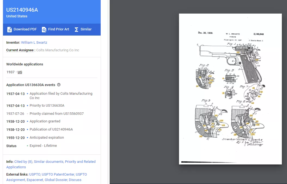Open USPTO Assignment link
The width and height of the screenshot is (287, 184).
coord(47,177)
